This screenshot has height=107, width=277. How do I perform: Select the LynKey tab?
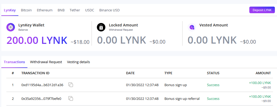coord(10,10)
